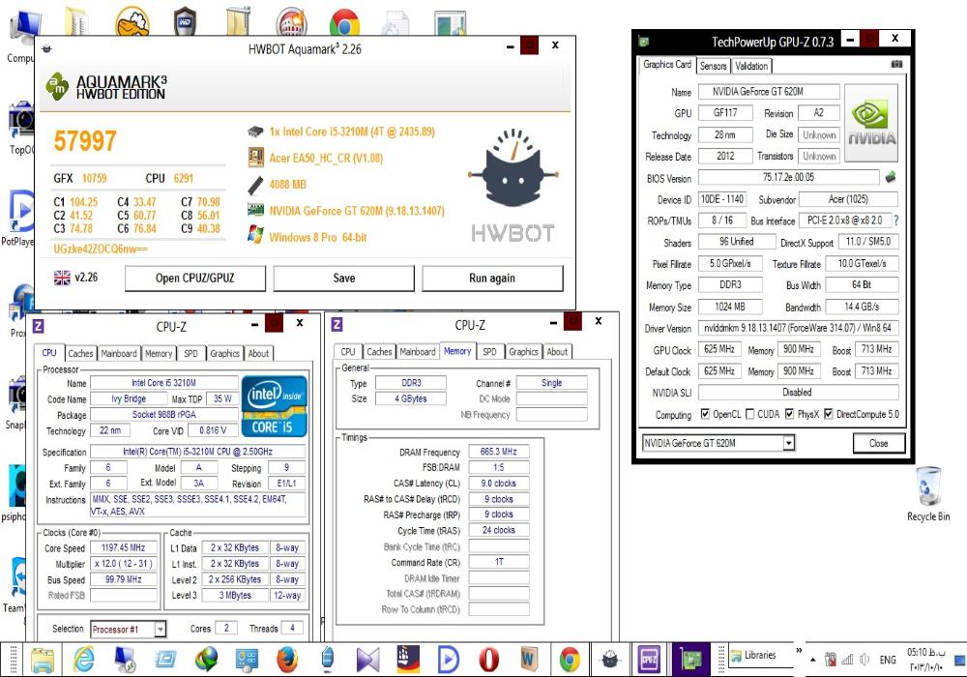Click the Core Speed value 1197.45 MHz
This screenshot has width=967, height=677.
tap(124, 547)
